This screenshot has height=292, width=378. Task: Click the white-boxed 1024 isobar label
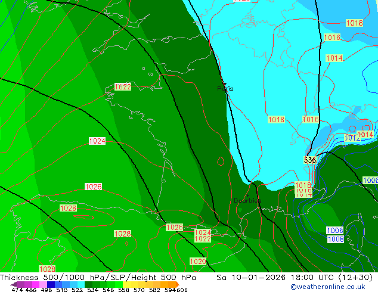[97, 141]
